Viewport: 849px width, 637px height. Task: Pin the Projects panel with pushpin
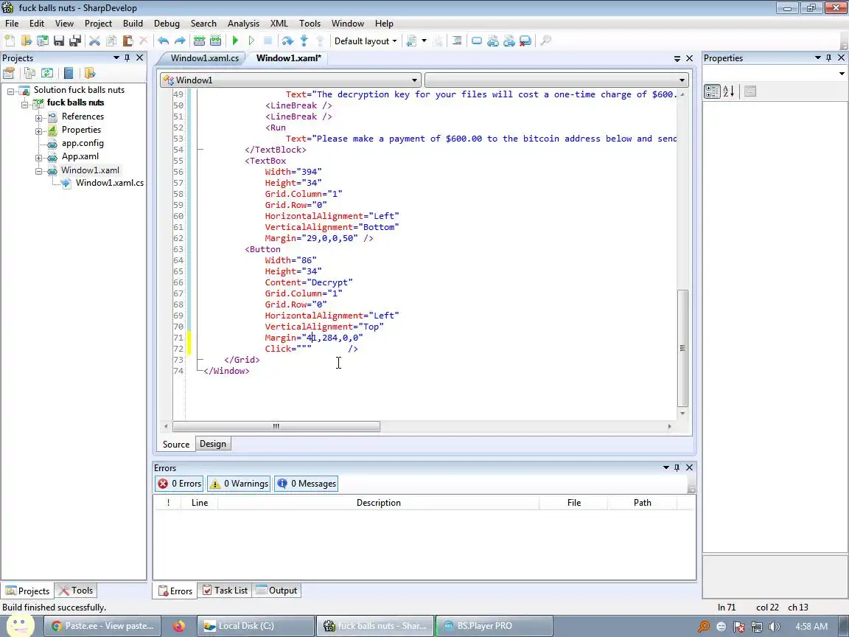click(127, 58)
